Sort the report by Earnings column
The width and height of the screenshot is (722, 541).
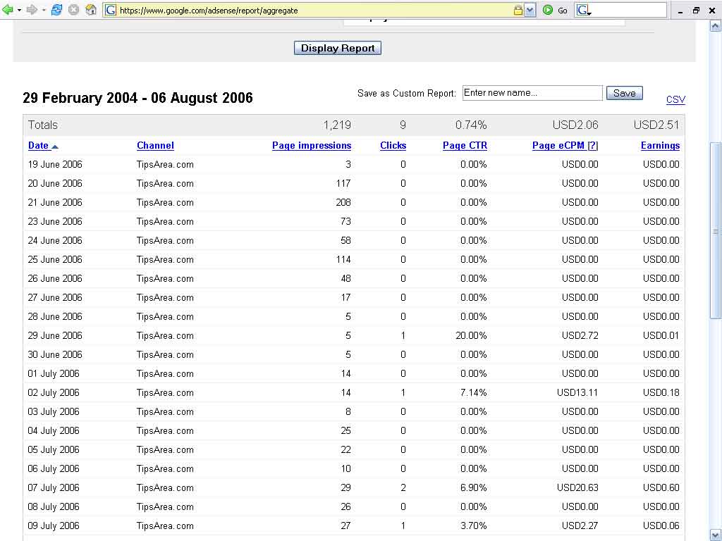(660, 146)
